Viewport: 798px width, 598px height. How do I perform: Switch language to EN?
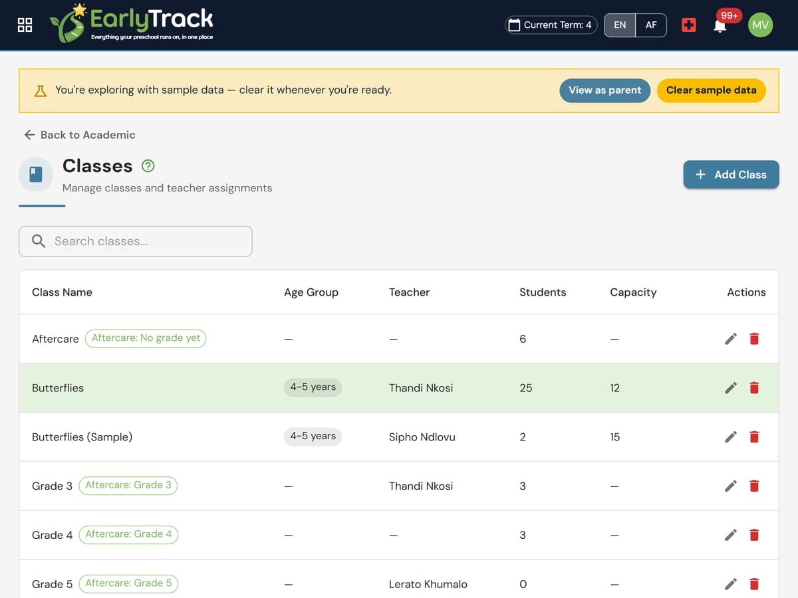pos(620,25)
